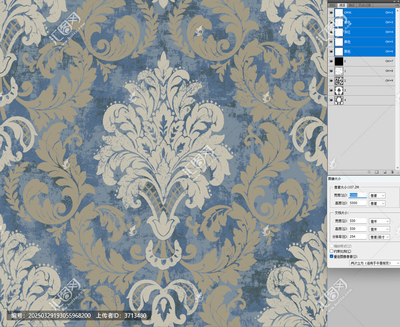Open the 两次立方 resampling method dropdown
The width and height of the screenshot is (400, 327).
374,263
